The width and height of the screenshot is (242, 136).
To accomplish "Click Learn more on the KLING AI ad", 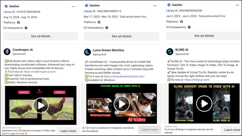I will point(231,130).
